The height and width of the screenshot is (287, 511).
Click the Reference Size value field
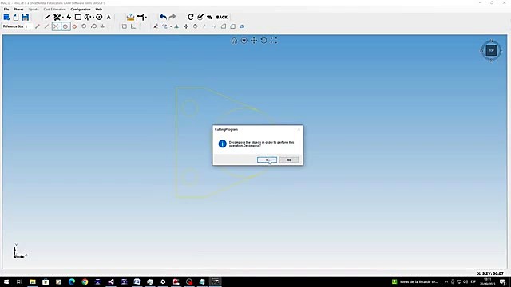(x=28, y=26)
